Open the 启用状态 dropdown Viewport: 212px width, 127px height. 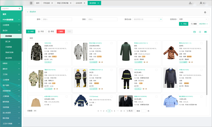(193, 19)
